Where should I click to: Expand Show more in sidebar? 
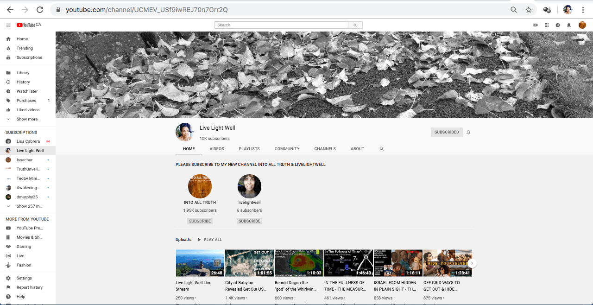click(28, 119)
